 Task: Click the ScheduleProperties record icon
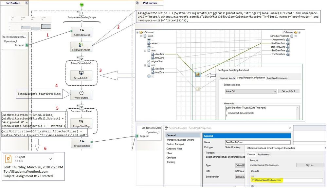[292, 36]
